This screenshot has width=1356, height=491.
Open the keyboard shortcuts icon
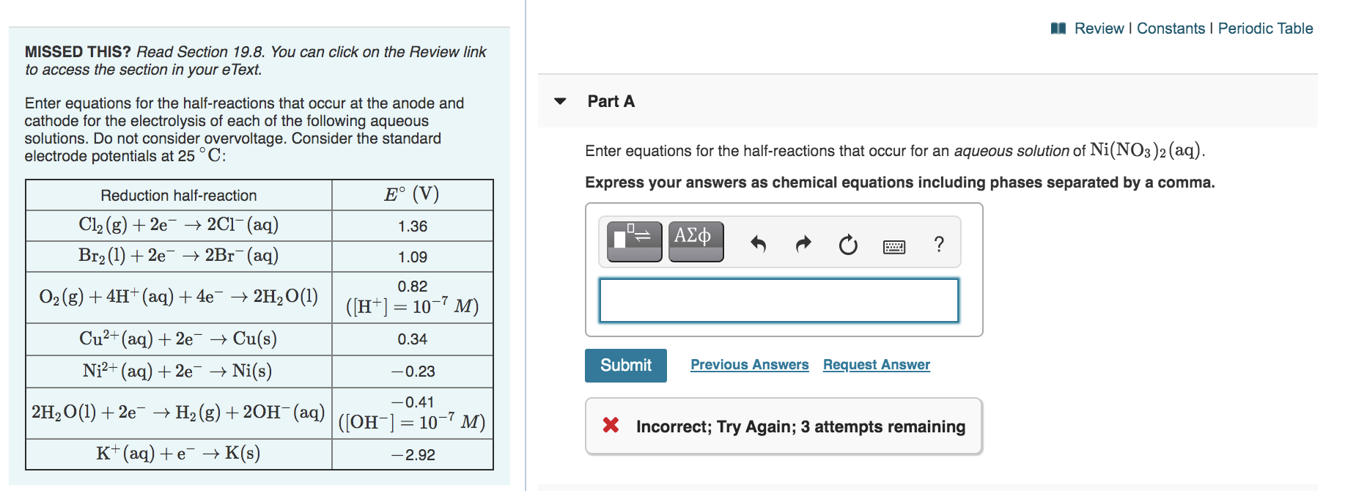[893, 245]
